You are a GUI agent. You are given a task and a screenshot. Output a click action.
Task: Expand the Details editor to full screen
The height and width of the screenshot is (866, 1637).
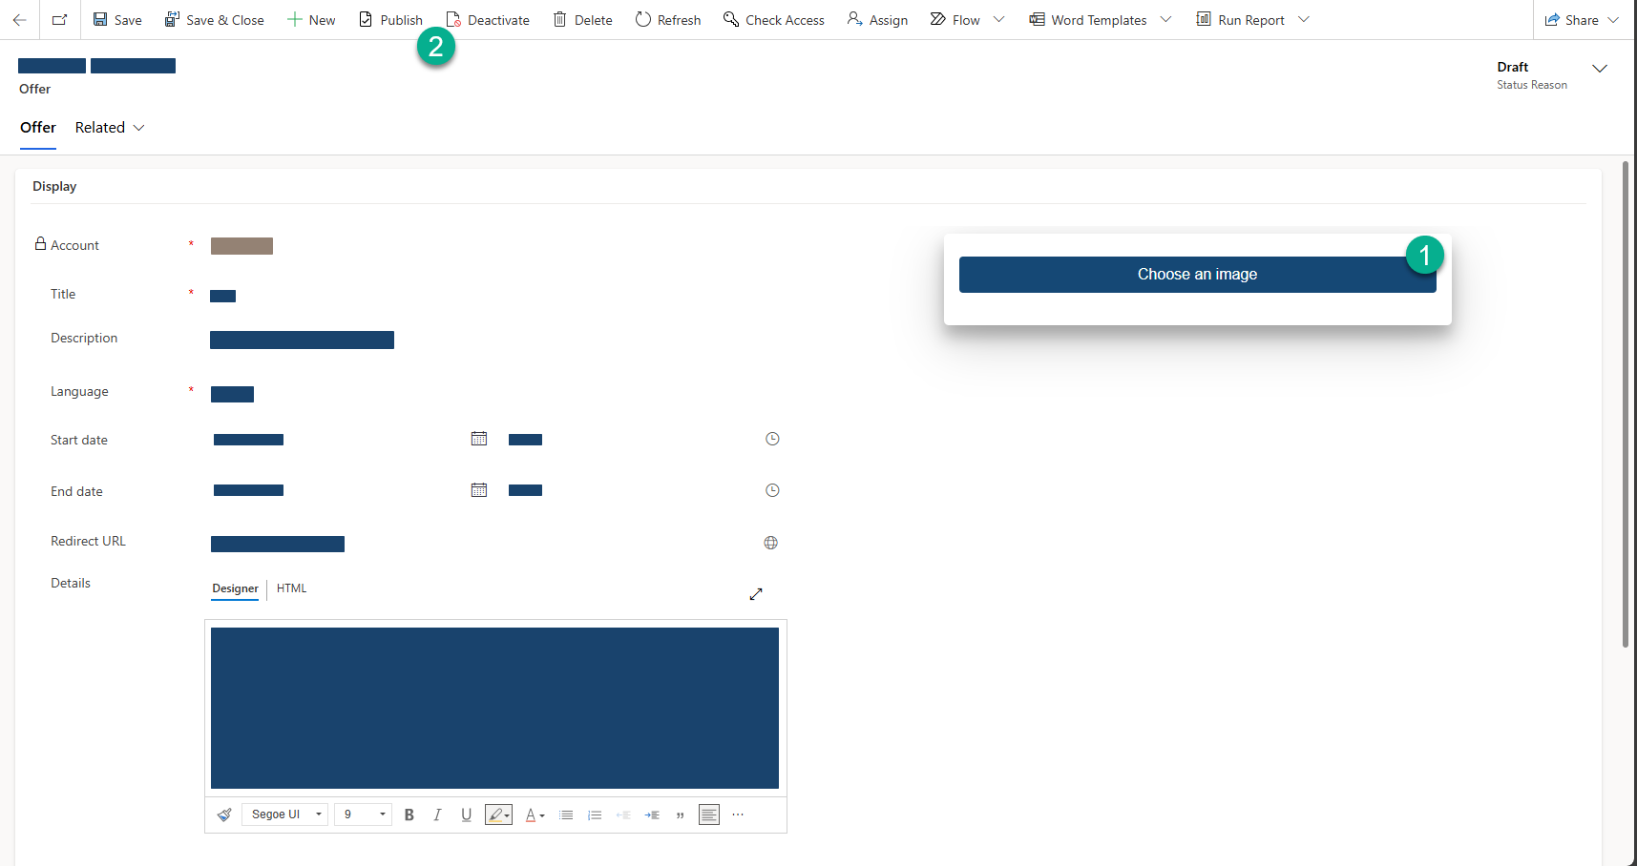(x=756, y=594)
